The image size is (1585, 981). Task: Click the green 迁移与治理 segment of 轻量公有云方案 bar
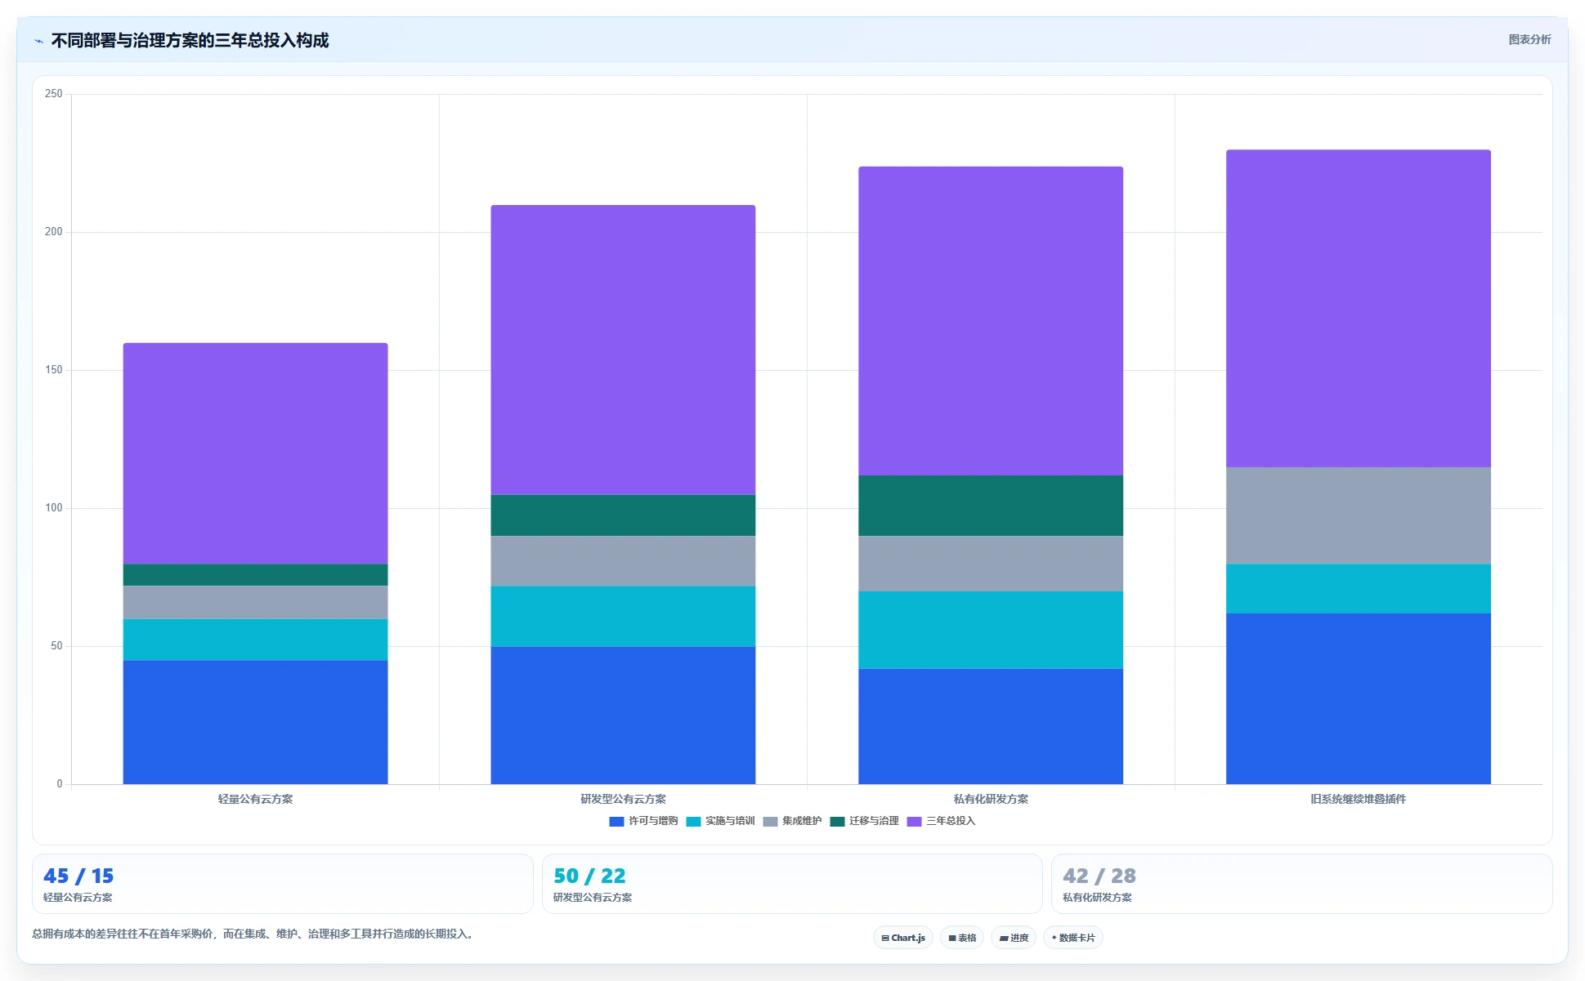click(255, 575)
